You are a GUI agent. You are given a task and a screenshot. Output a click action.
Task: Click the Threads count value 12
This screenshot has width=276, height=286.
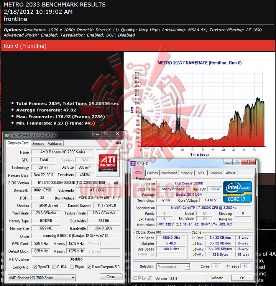(x=245, y=266)
